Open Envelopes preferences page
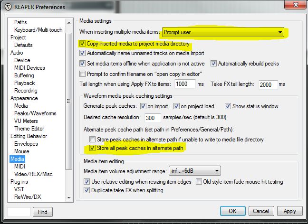The image size is (308, 224). pyautogui.click(x=26, y=144)
